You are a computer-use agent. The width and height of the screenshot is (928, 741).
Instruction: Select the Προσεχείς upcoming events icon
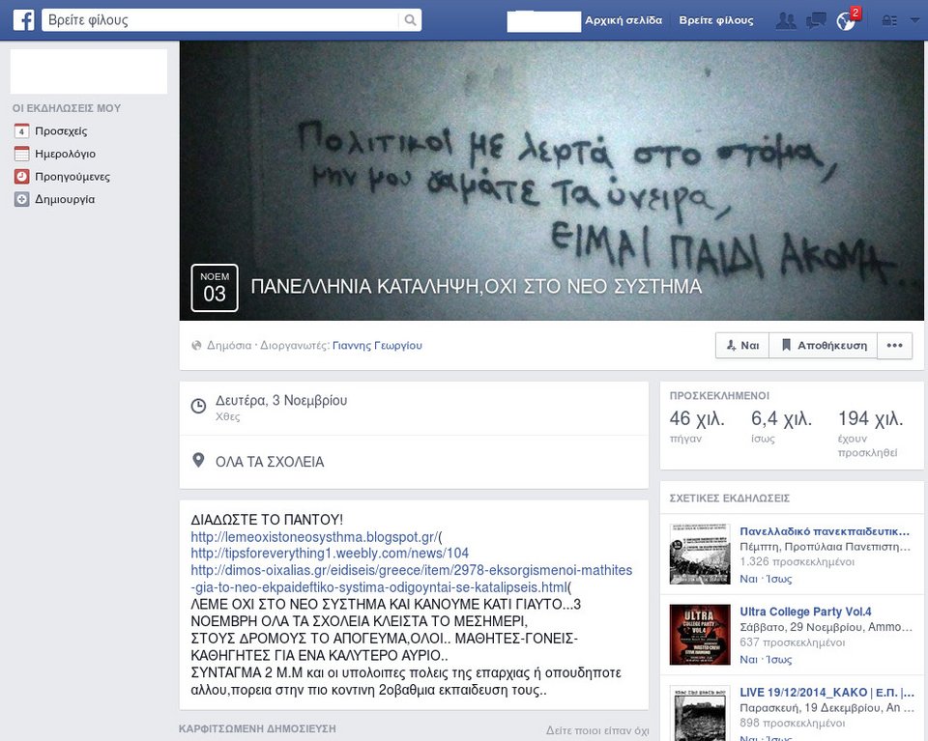23,131
